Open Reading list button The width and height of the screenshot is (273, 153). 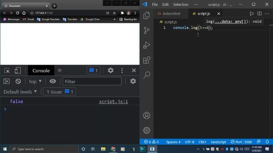tap(128, 19)
